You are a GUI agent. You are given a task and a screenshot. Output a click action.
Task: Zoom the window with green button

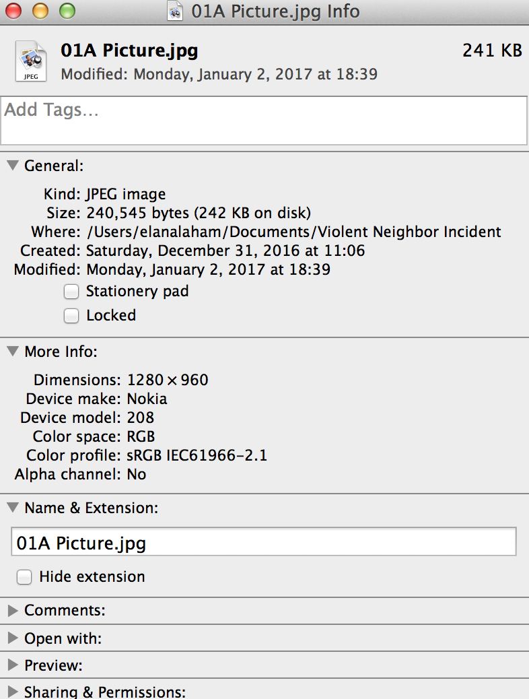tap(67, 11)
